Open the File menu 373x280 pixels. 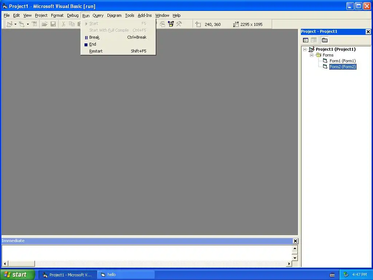click(x=7, y=15)
